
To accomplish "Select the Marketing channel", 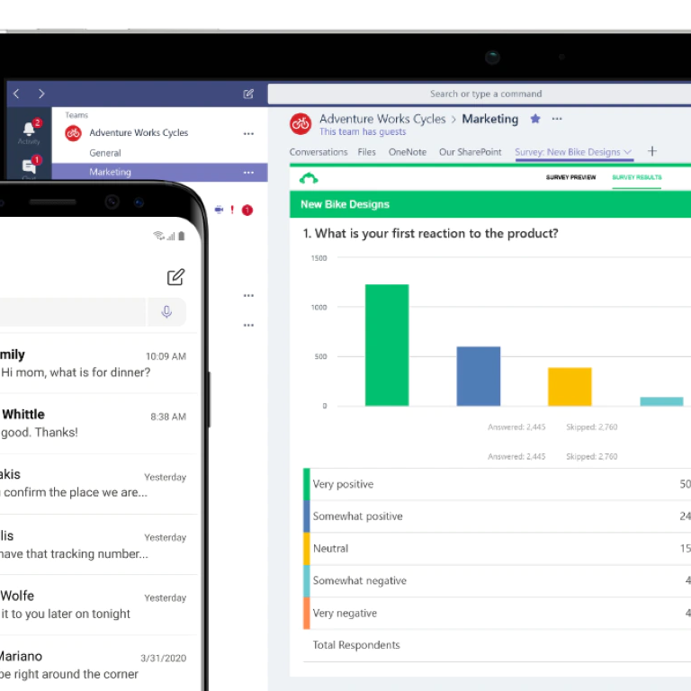I will pyautogui.click(x=159, y=172).
